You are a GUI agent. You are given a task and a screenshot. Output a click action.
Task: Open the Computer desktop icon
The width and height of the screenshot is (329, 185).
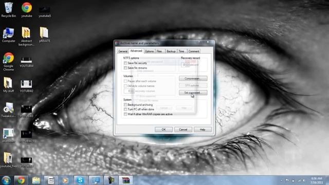click(x=9, y=35)
